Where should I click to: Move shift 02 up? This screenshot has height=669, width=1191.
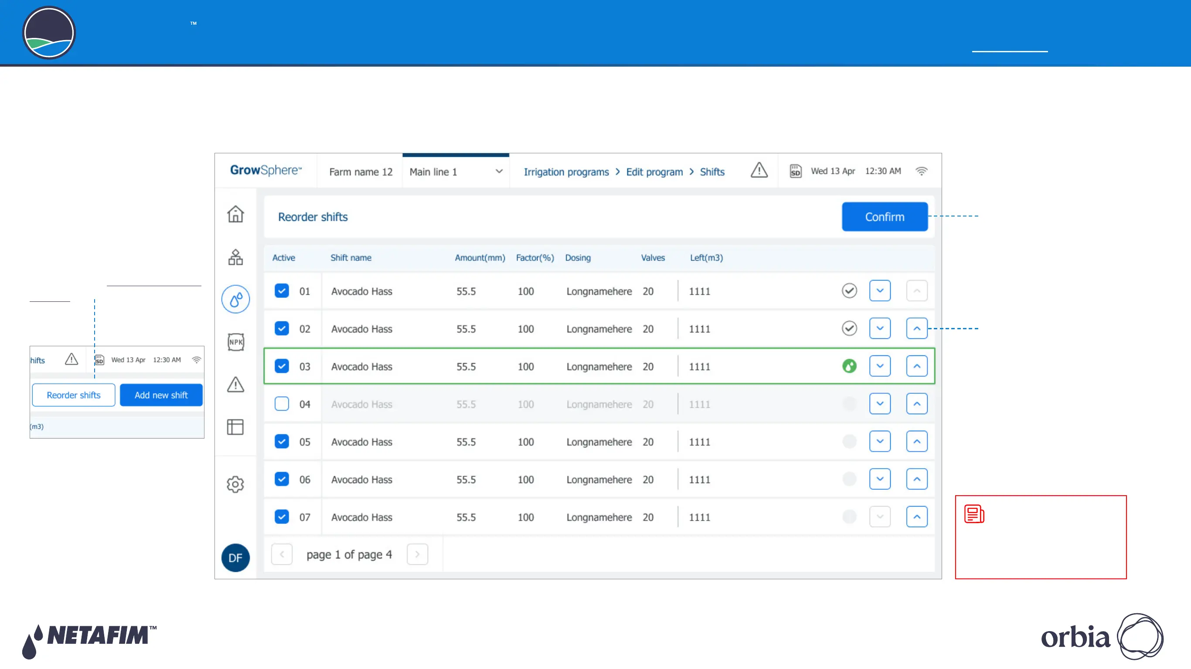[x=917, y=328]
